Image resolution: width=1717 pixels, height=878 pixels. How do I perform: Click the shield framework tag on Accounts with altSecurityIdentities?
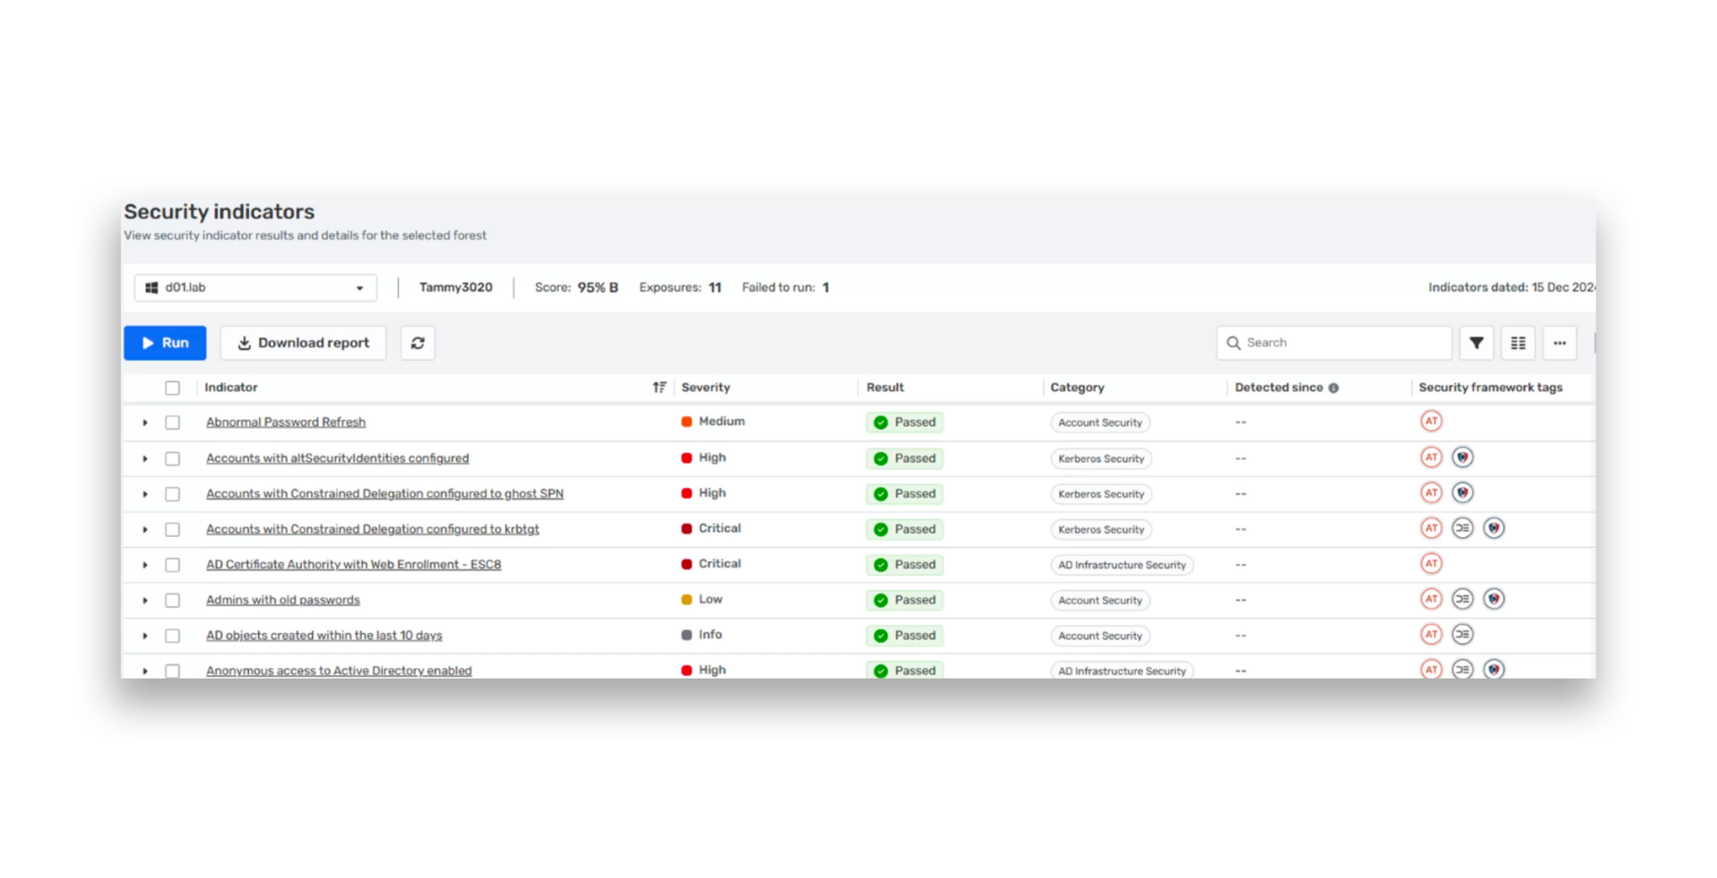1463,457
